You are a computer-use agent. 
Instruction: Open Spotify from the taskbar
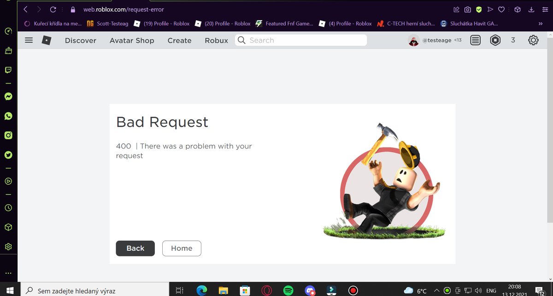tap(288, 290)
